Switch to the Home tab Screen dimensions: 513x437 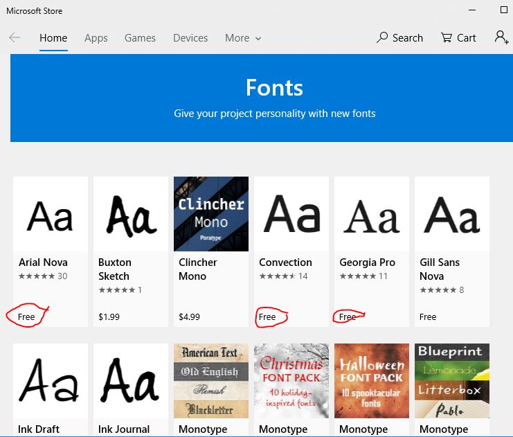coord(53,38)
